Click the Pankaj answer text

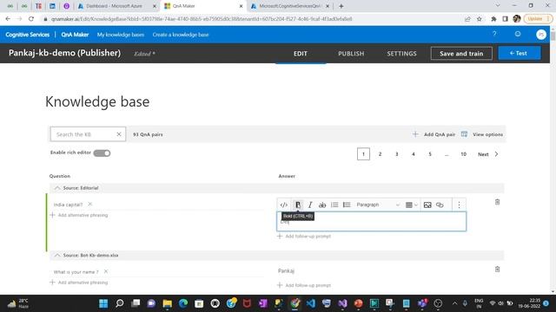(x=286, y=270)
